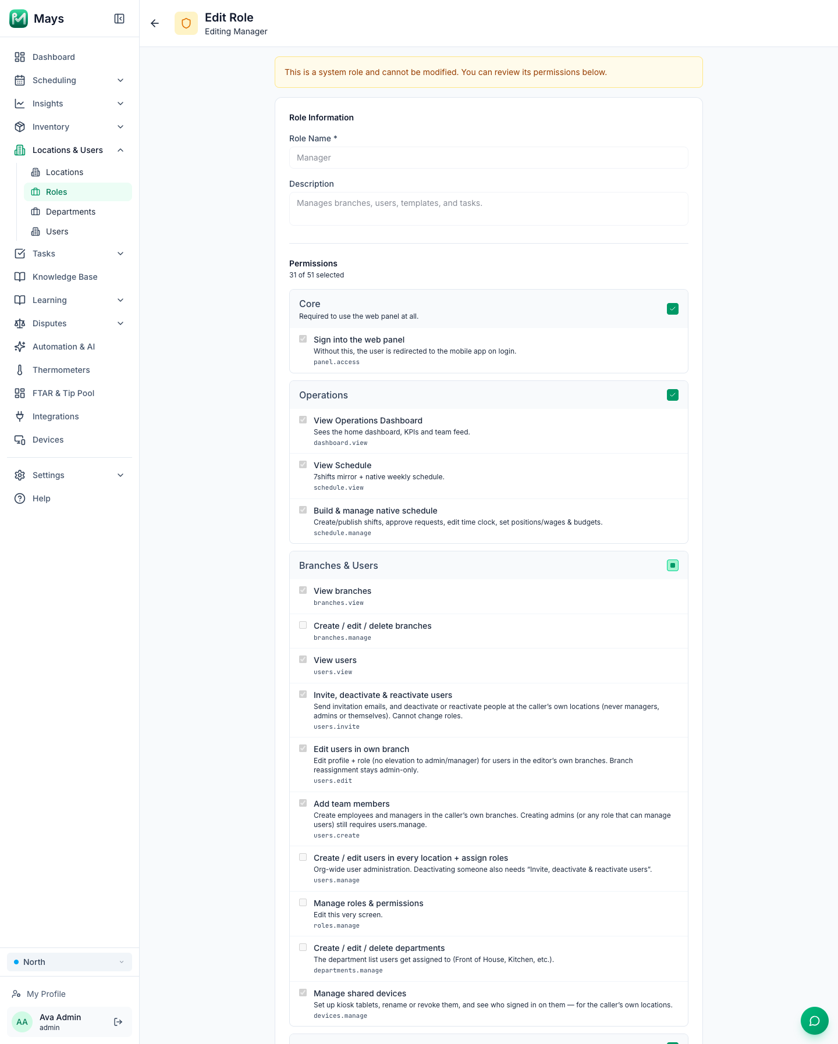
Task: Open the Integrations link in sidebar
Action: point(69,416)
